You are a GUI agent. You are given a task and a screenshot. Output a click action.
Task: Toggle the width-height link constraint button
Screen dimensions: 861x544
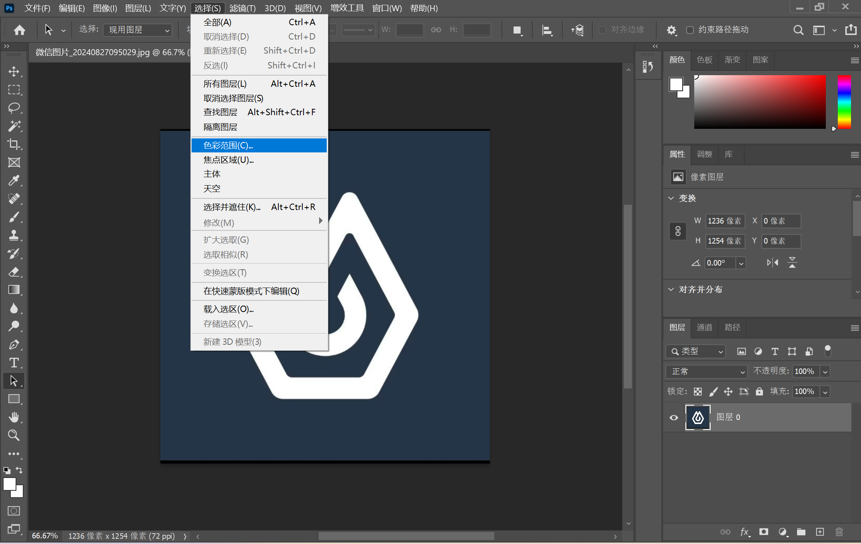pos(678,231)
